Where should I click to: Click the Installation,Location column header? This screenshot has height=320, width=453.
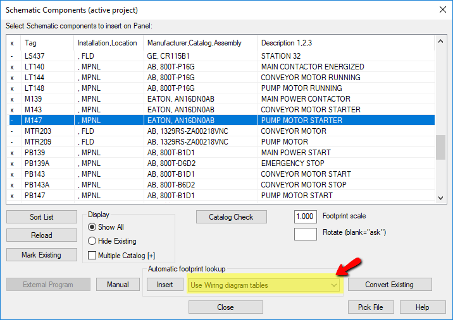[109, 43]
